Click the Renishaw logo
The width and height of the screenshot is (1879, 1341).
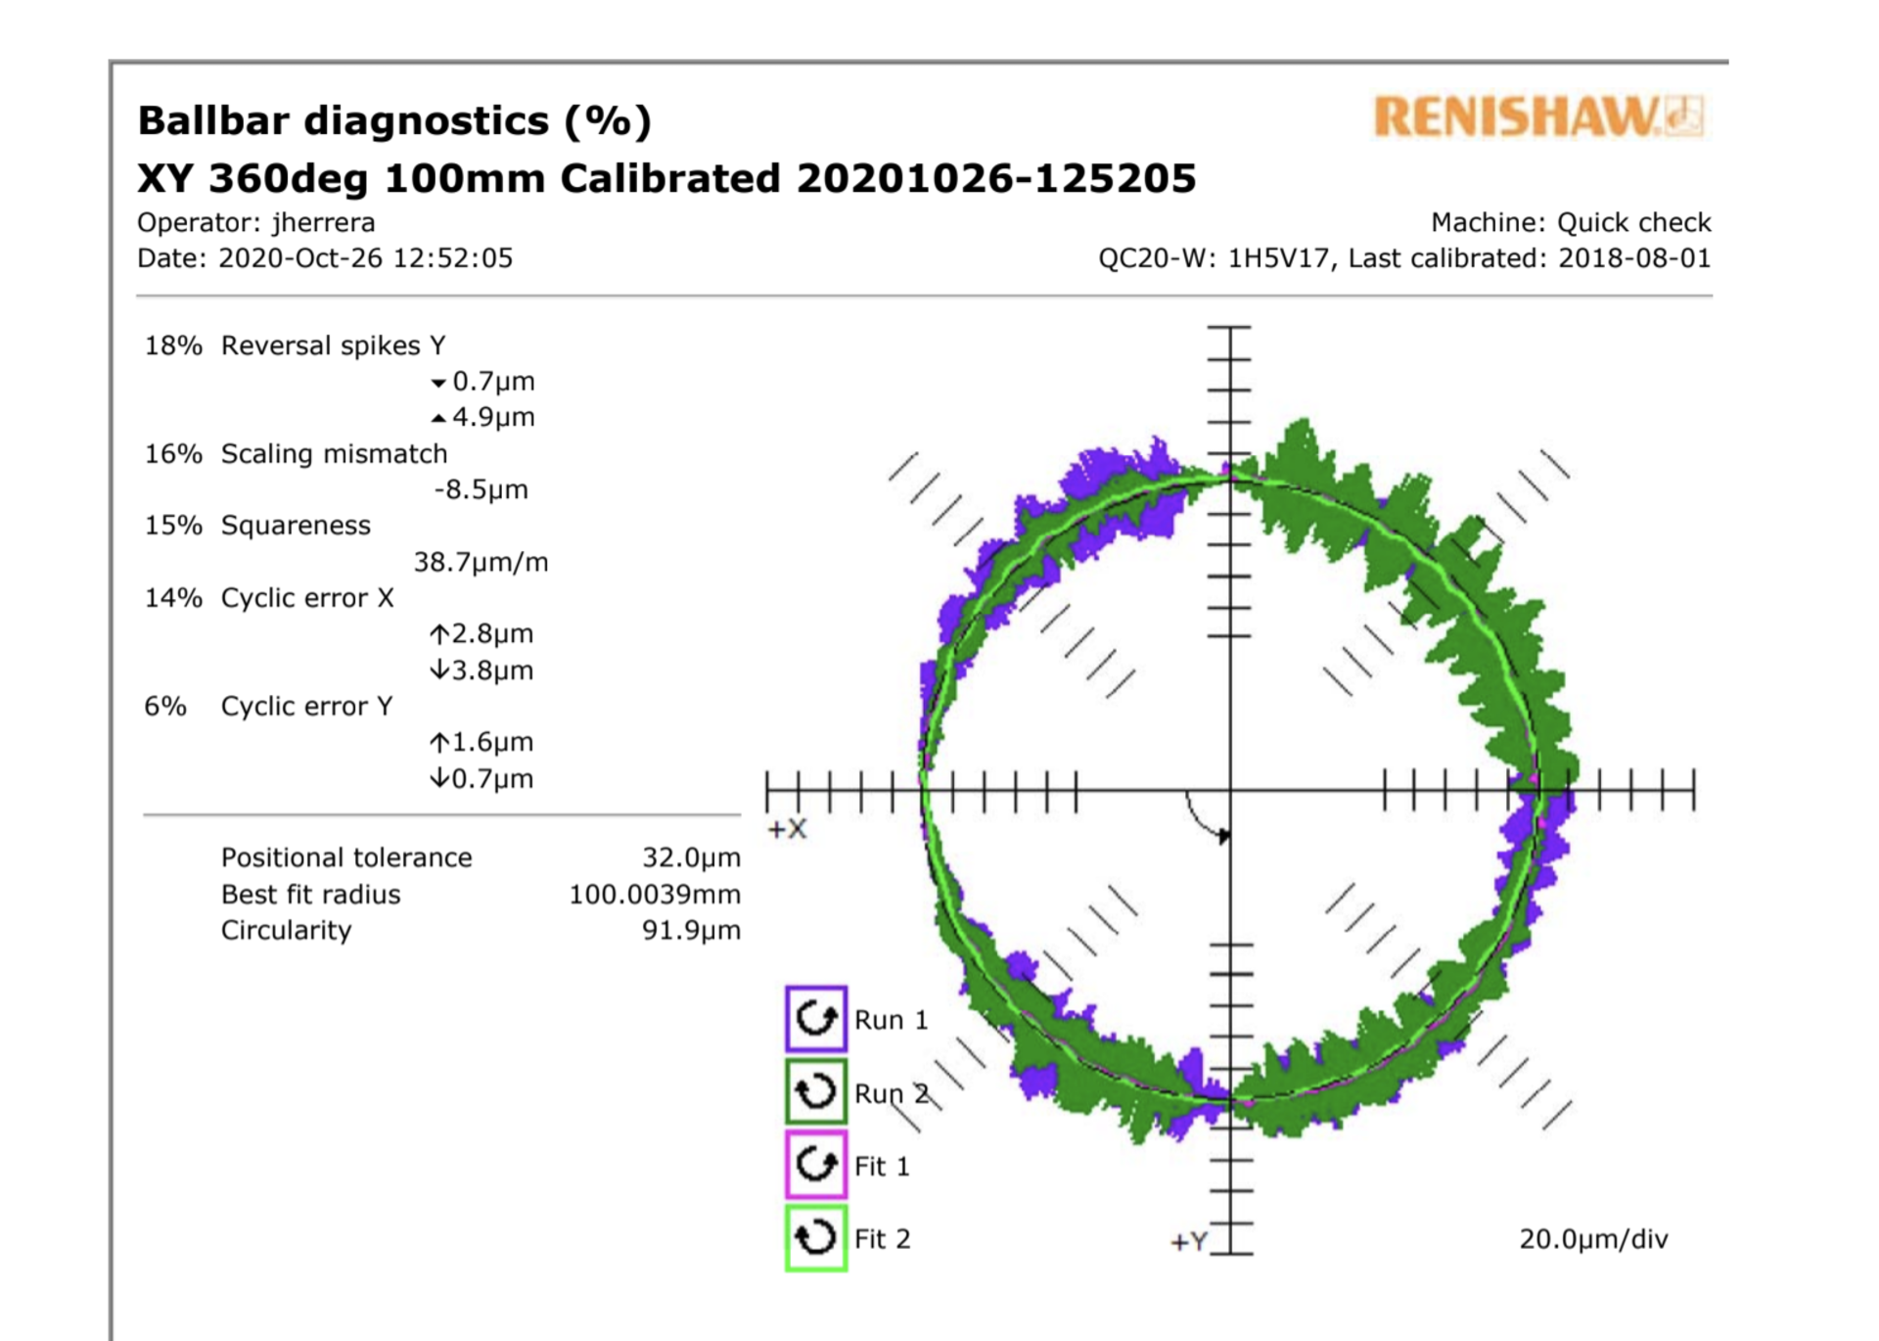pyautogui.click(x=1539, y=117)
